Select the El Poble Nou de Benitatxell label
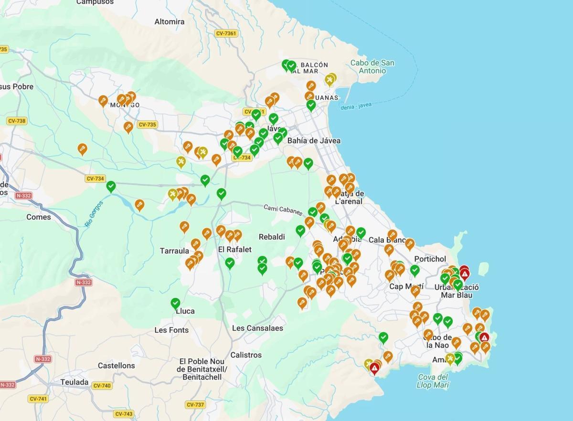The height and width of the screenshot is (421, 573). click(202, 369)
